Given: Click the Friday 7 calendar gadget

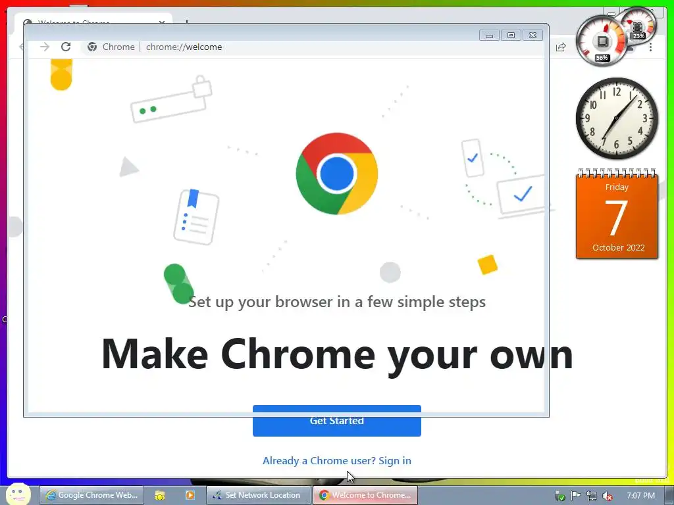Looking at the screenshot, I should (617, 214).
